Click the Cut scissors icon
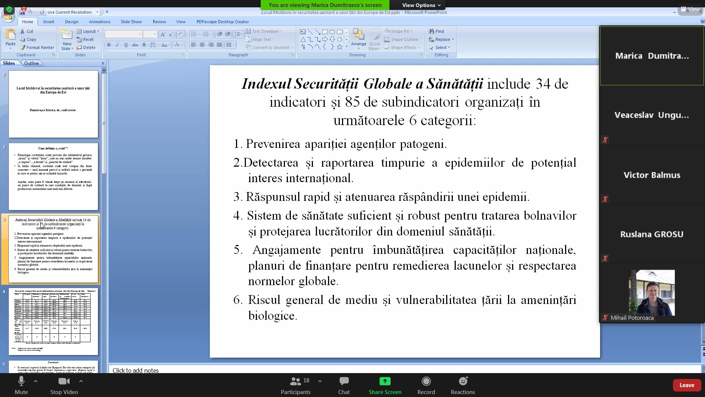This screenshot has width=705, height=397. (x=22, y=31)
